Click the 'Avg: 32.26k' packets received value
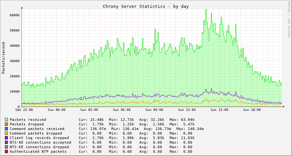The height and width of the screenshot is (156, 292). click(x=152, y=120)
